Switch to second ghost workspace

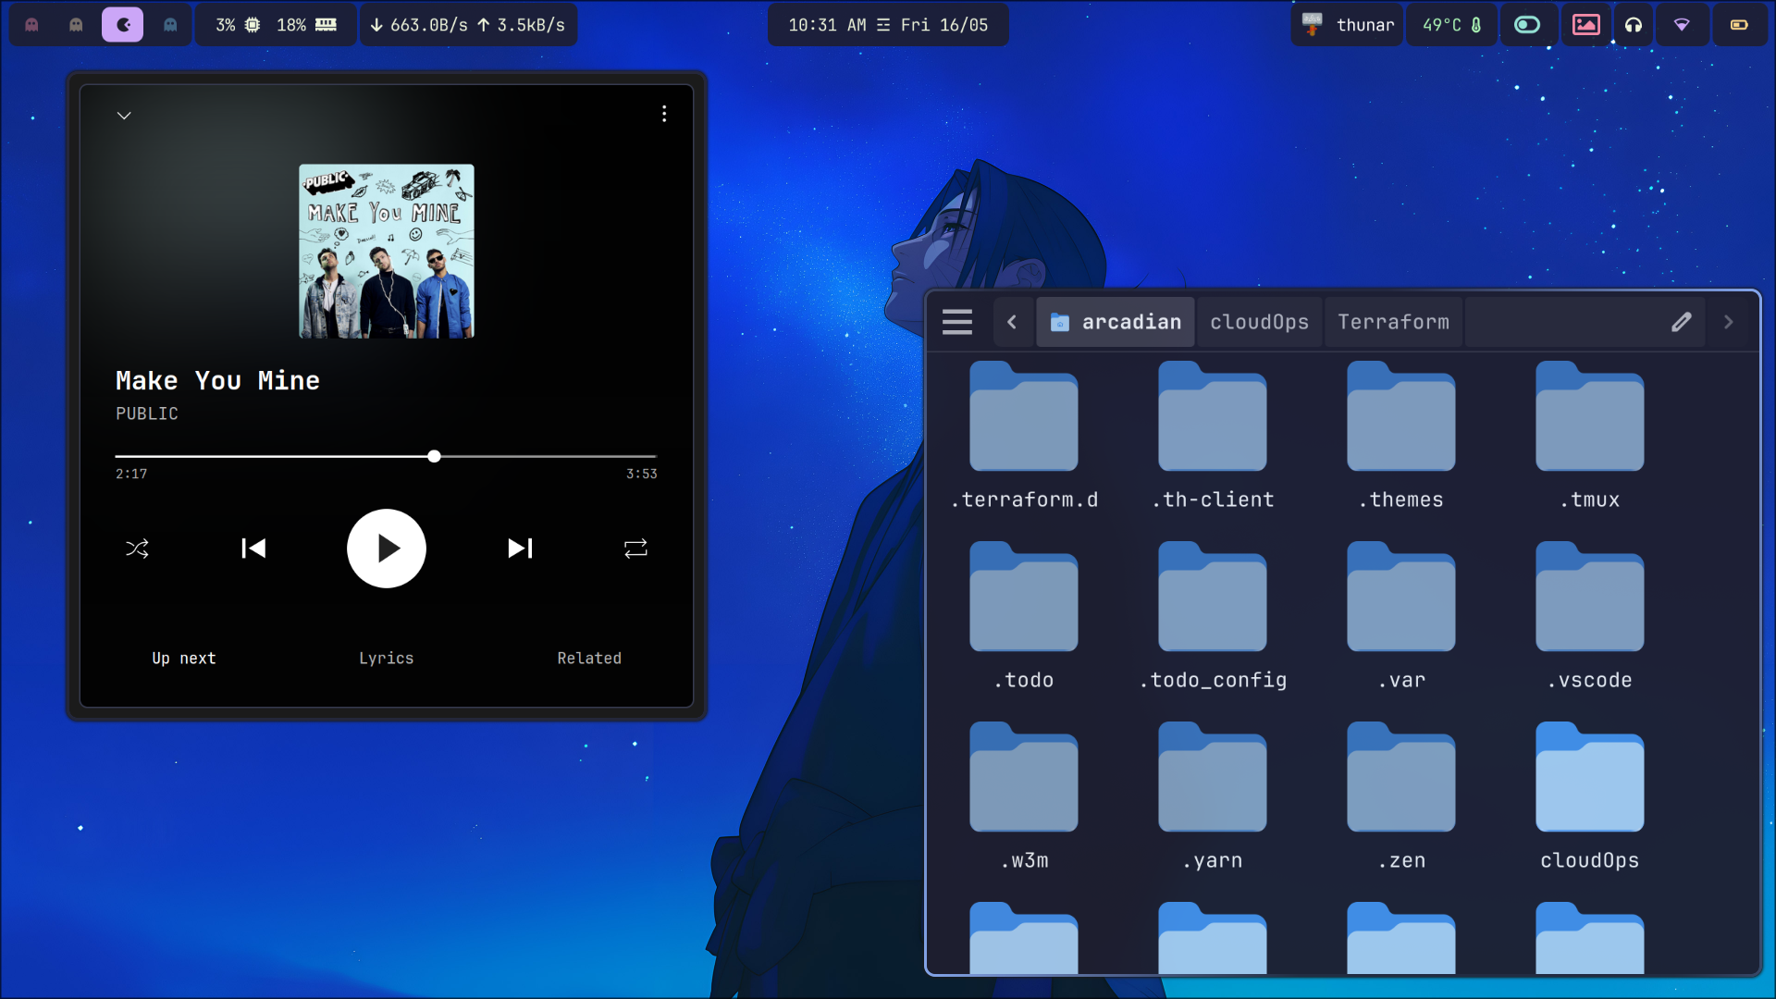click(x=76, y=25)
